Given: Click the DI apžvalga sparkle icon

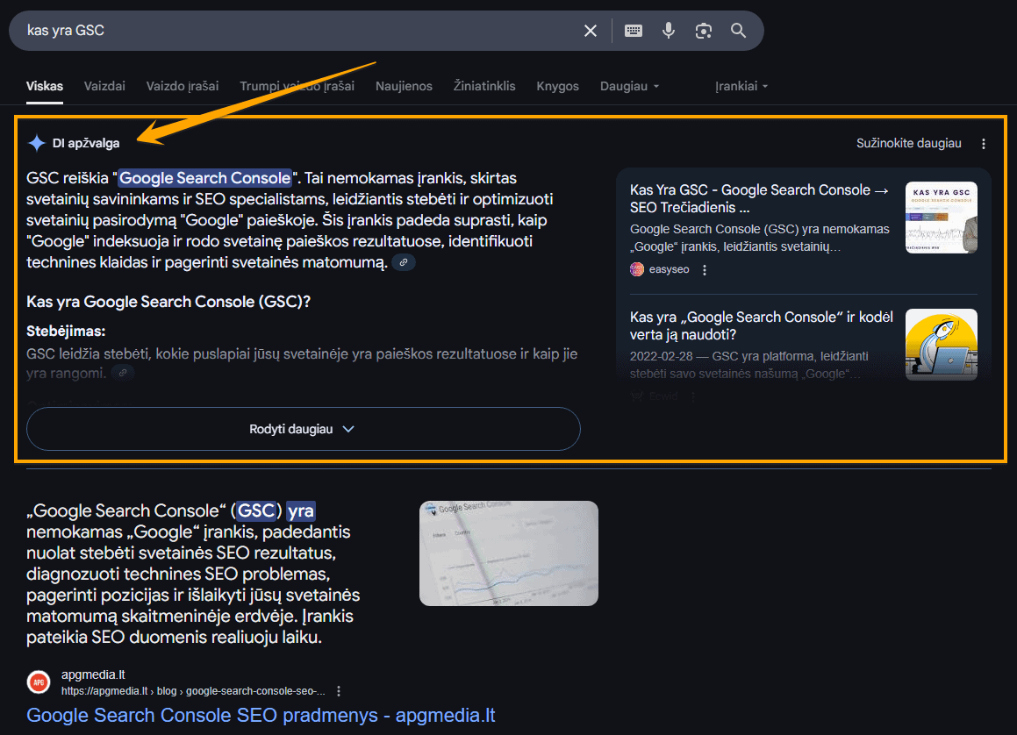Looking at the screenshot, I should tap(37, 143).
